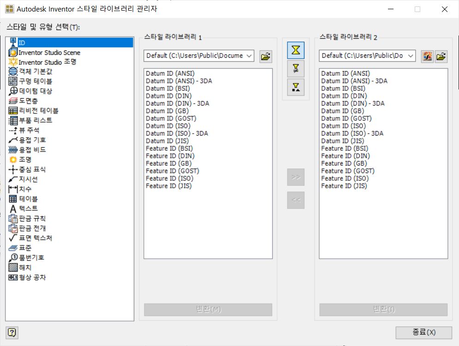The width and height of the screenshot is (459, 346).
Task: Select the 도면층 layers icon
Action: (13, 101)
